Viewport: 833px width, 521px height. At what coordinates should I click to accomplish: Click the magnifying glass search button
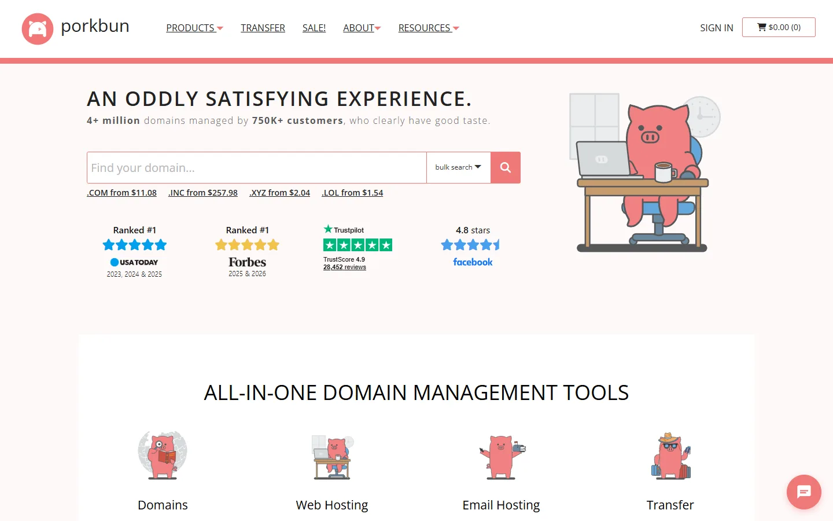tap(506, 167)
